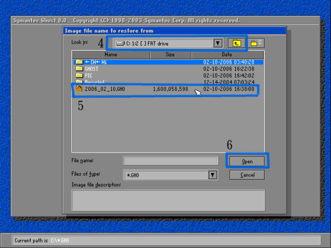Select file name 2006_02_10.GHO
This screenshot has height=248, width=331.
click(x=105, y=89)
